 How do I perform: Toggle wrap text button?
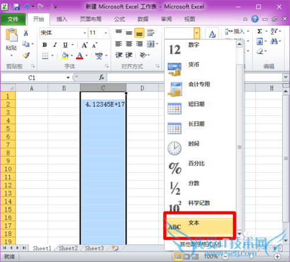click(x=150, y=32)
